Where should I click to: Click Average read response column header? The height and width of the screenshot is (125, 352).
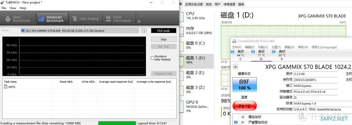click(115, 82)
